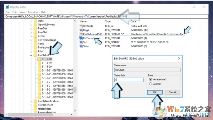Click the Sid binary value icon
Screen dimensions: 213x120
(81, 42)
